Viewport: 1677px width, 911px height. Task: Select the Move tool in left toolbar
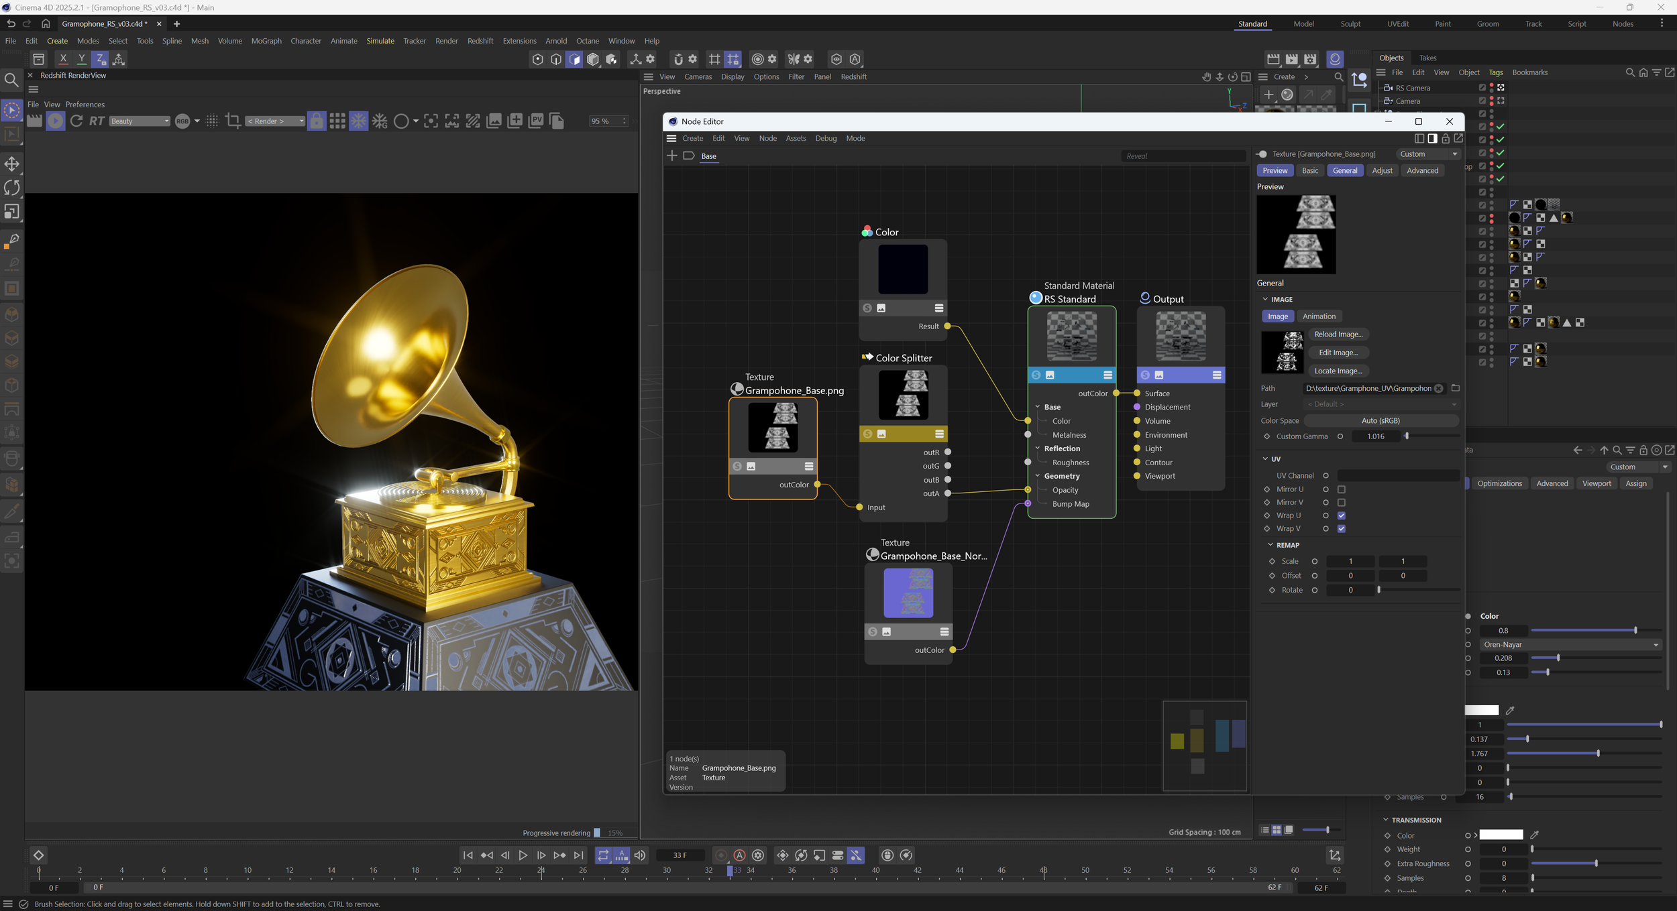coord(12,164)
